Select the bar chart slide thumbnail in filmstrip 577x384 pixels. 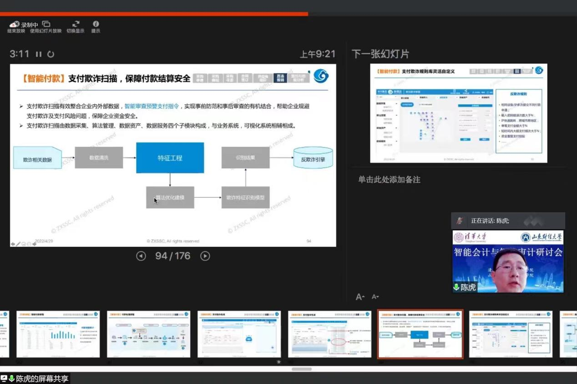[x=58, y=334]
